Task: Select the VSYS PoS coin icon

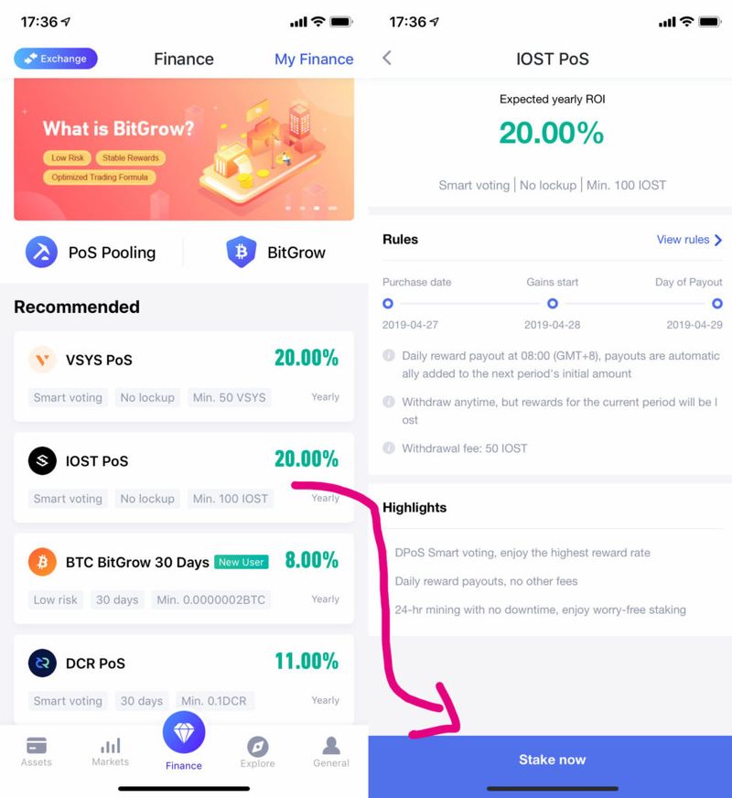Action: [42, 360]
